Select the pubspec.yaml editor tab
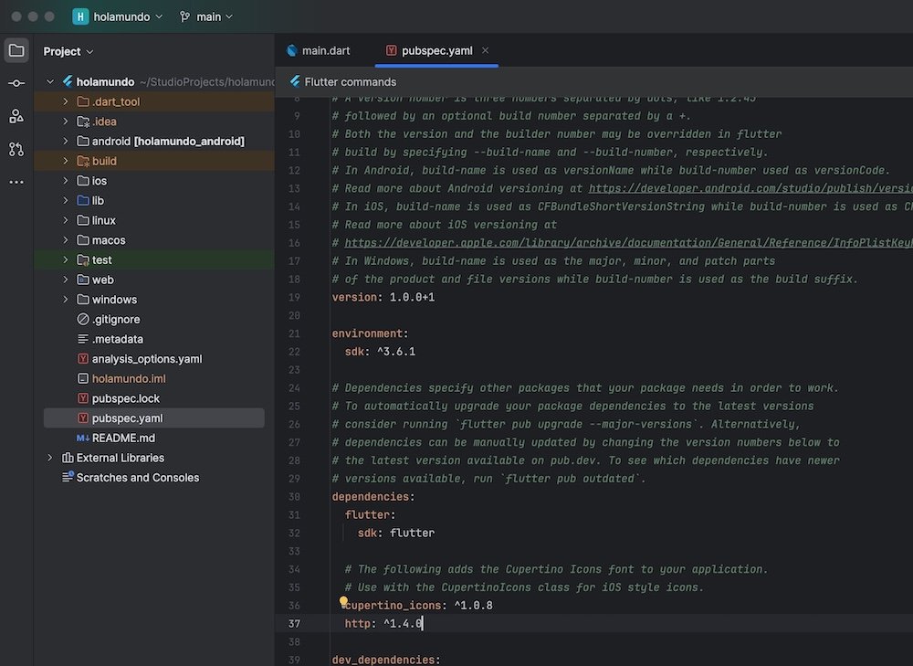This screenshot has width=913, height=666. click(x=436, y=50)
